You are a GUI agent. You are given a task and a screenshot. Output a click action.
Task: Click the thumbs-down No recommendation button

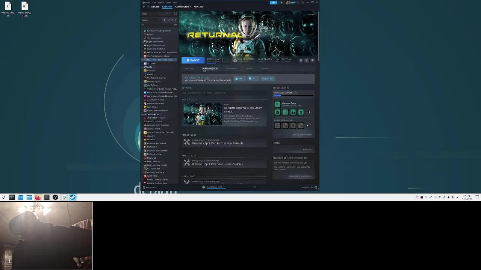[253, 79]
